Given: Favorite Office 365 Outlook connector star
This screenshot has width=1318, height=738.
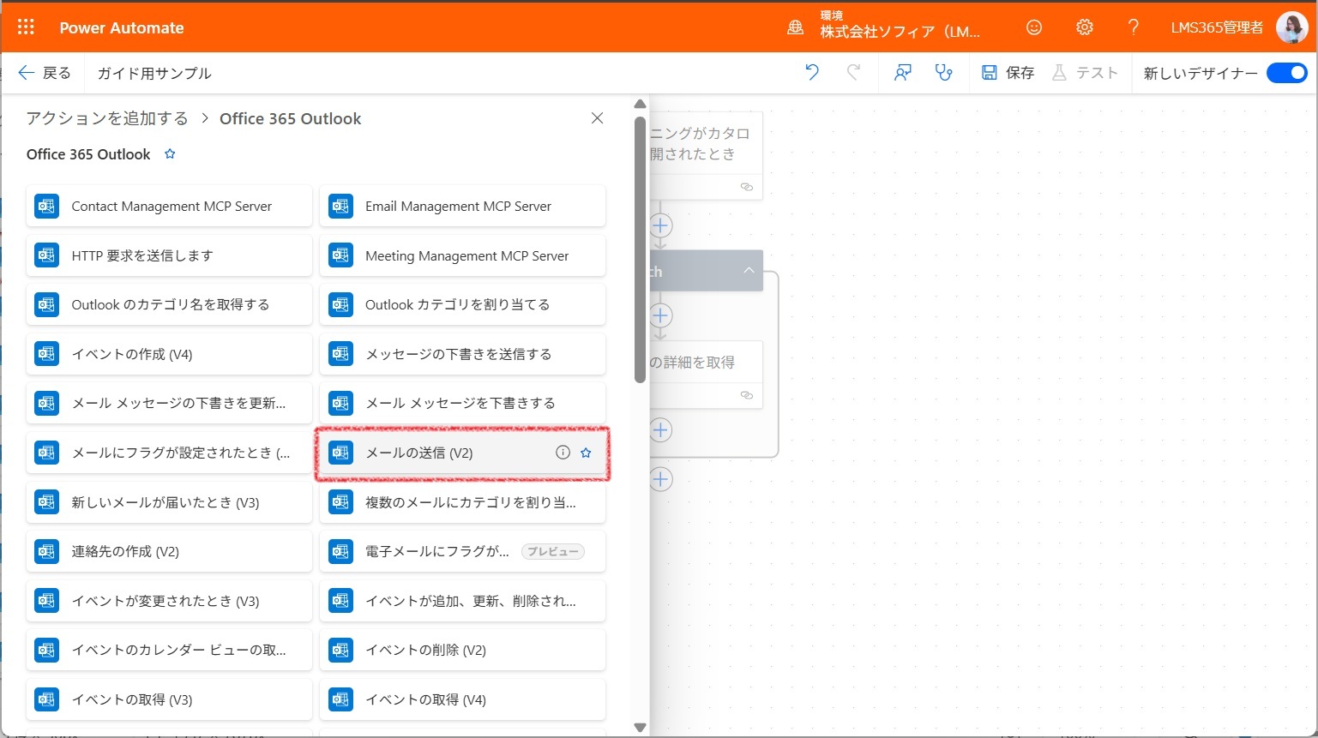Looking at the screenshot, I should [x=170, y=154].
